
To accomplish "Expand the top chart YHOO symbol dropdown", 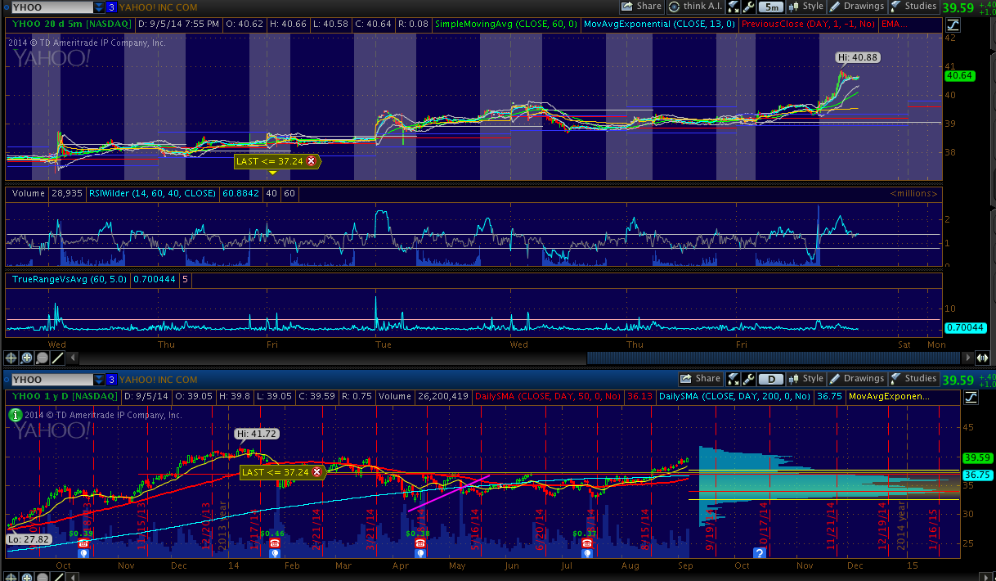I will 98,7.
